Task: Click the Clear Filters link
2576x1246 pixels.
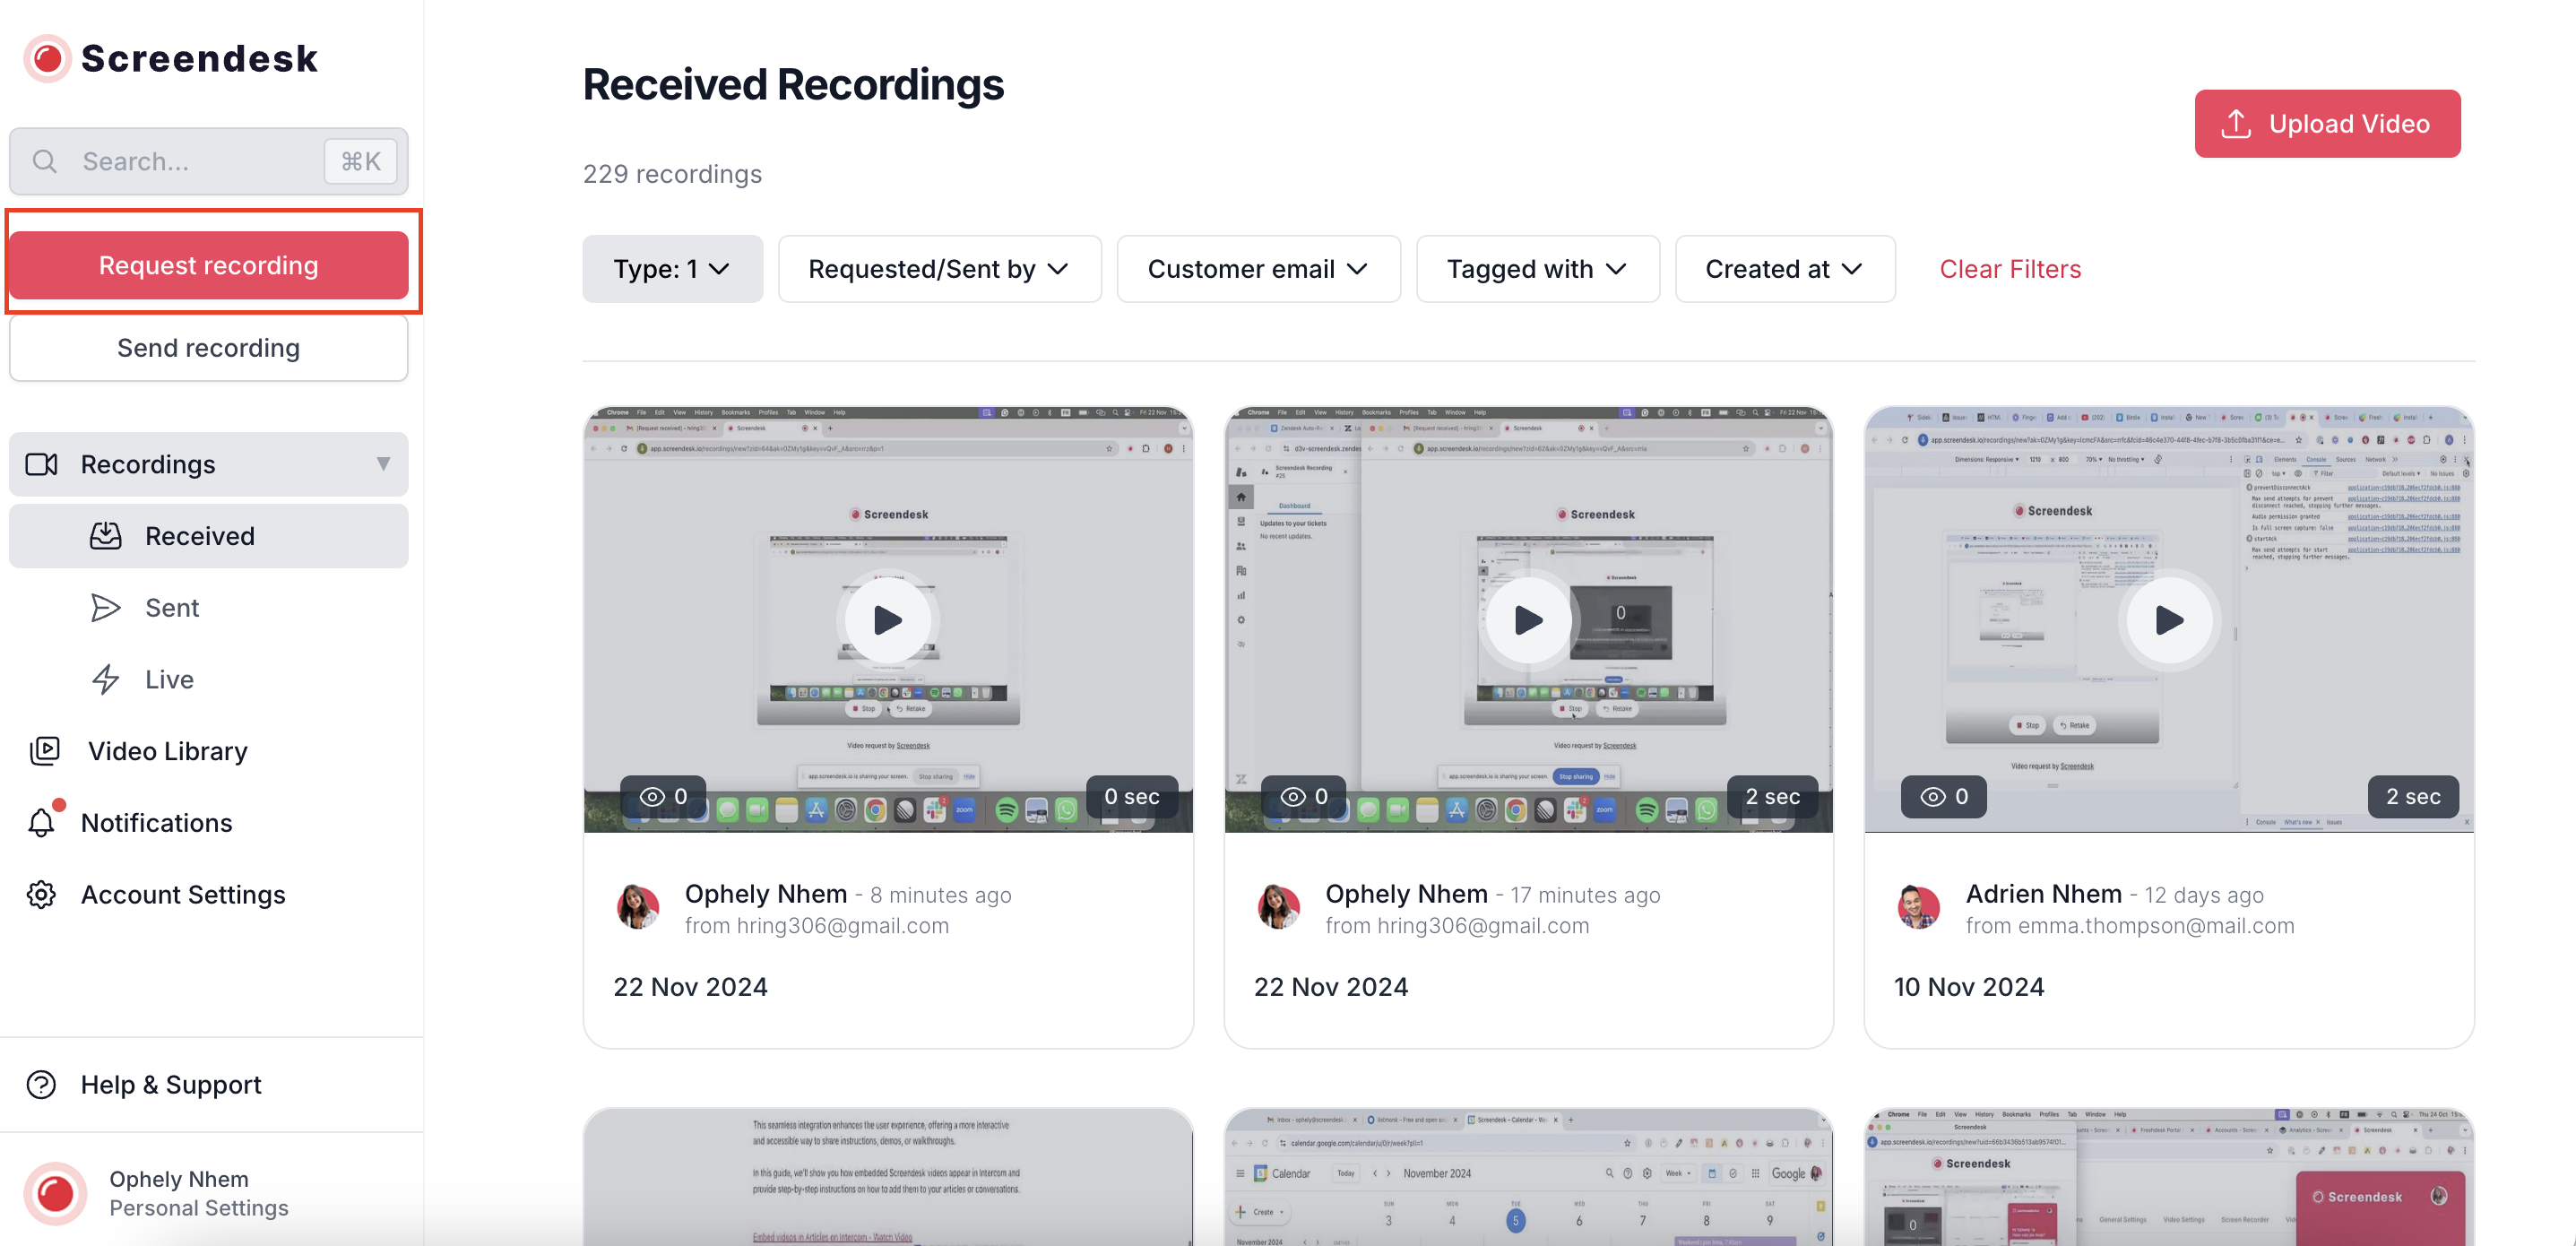Action: point(2009,269)
